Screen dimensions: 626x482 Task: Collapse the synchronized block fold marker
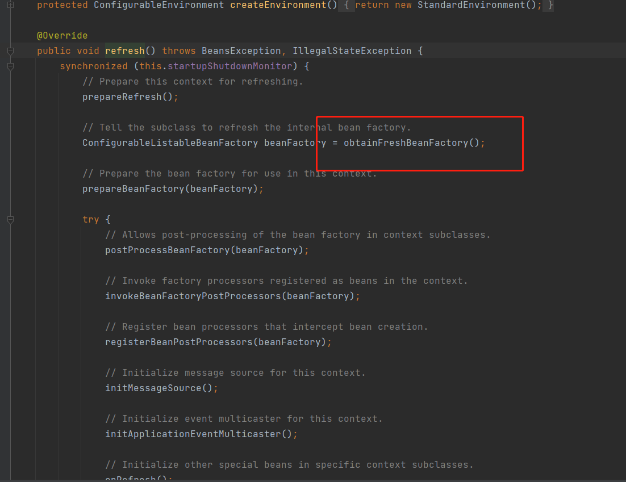pos(10,66)
